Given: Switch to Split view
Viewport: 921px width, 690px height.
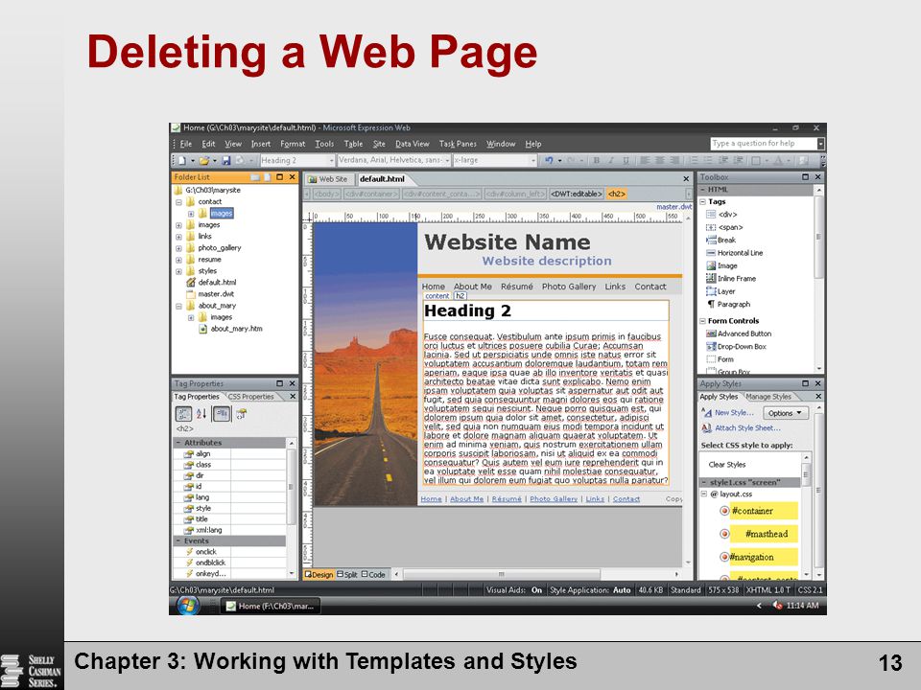Looking at the screenshot, I should 346,575.
